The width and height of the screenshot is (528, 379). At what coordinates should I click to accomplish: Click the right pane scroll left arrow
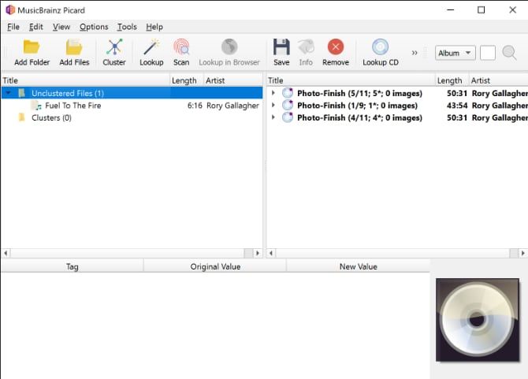click(x=271, y=253)
